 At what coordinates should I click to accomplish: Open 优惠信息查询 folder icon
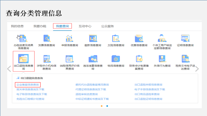click(139, 38)
